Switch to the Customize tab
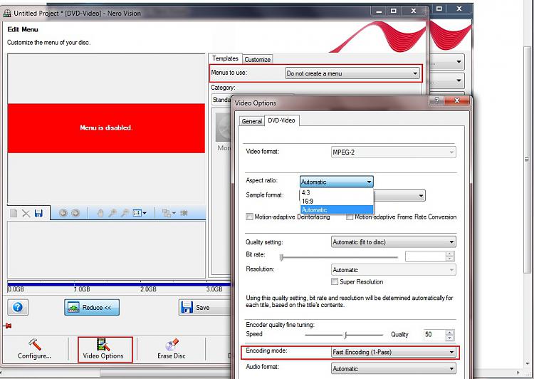 (258, 59)
